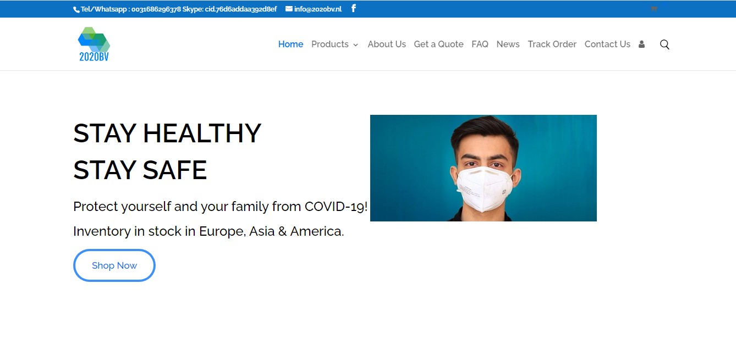Click the phone icon in top bar
The height and width of the screenshot is (361, 736).
[x=76, y=9]
